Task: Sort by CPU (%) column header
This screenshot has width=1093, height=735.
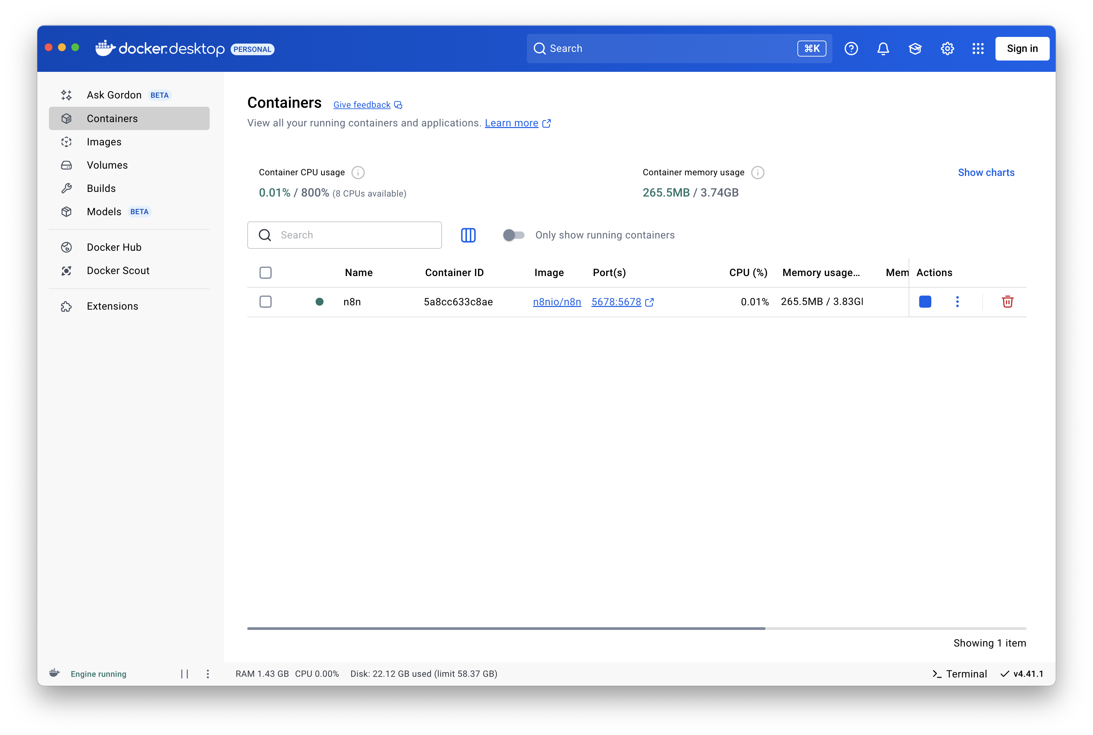Action: 748,272
